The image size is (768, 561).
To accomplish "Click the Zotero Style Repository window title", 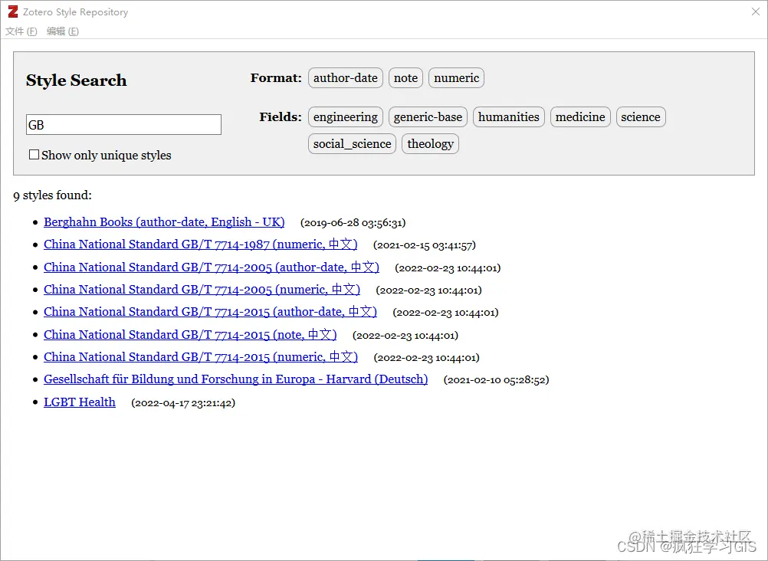I will coord(75,11).
